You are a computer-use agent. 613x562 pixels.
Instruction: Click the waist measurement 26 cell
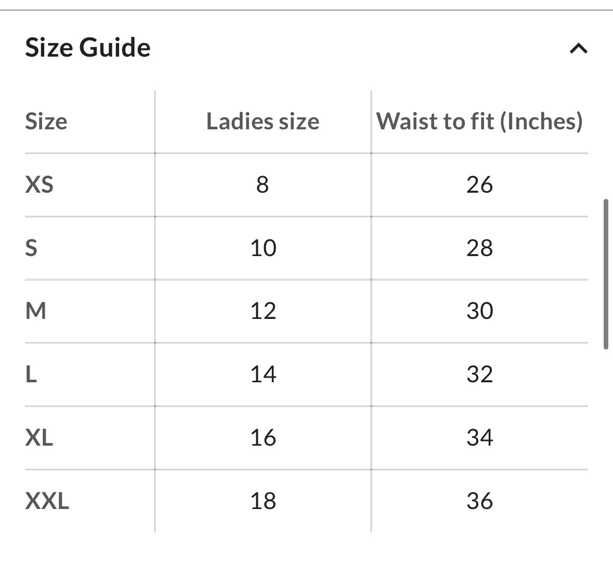click(481, 184)
